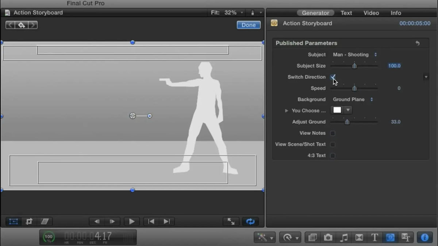Viewport: 438px width, 246px height.
Task: Step forward one frame
Action: click(112, 221)
